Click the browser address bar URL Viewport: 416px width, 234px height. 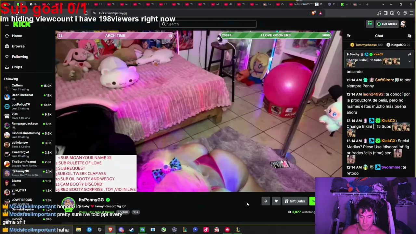click(x=113, y=13)
